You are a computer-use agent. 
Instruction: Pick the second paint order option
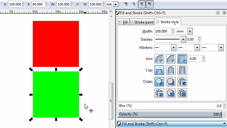pos(171,82)
